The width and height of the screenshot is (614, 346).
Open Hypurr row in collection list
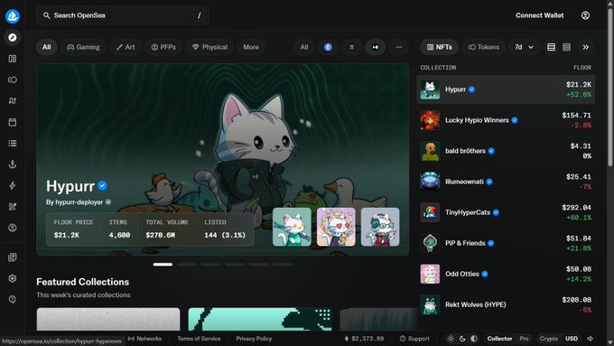506,89
